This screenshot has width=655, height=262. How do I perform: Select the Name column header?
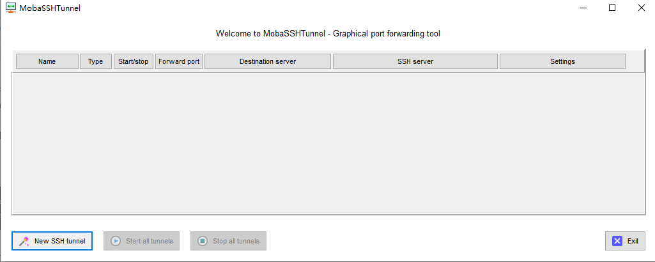point(47,61)
